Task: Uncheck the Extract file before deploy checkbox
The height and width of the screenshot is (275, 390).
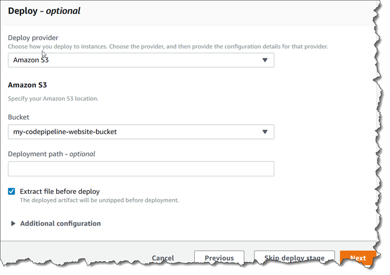Action: coord(12,192)
